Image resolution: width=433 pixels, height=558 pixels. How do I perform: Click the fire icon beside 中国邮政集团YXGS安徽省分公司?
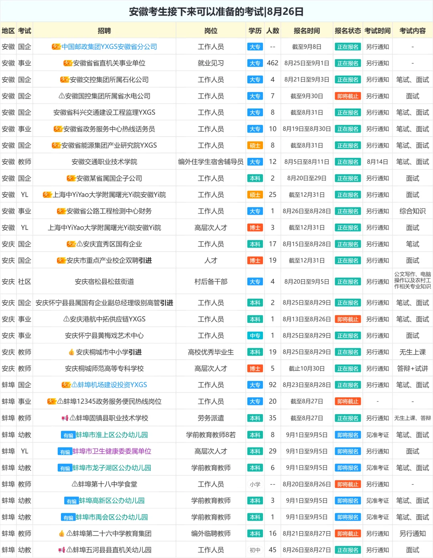56,47
